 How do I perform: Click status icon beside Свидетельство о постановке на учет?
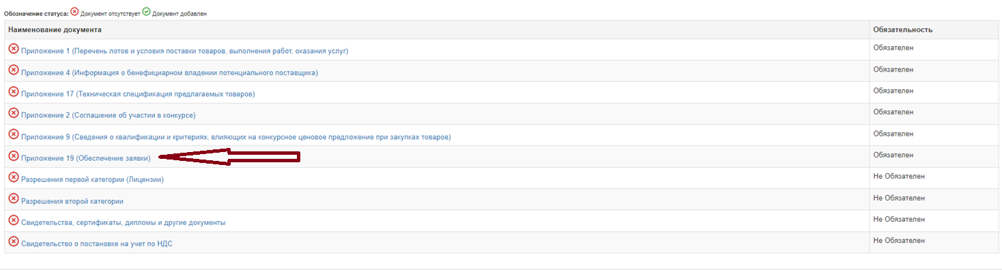click(x=14, y=241)
